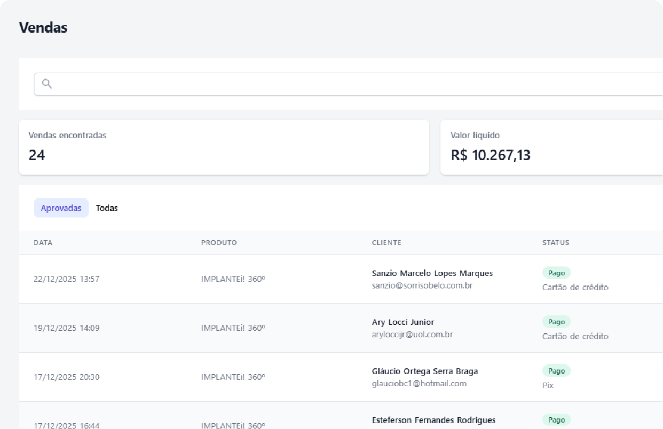Open the Todas tab
This screenshot has width=663, height=429.
point(107,208)
